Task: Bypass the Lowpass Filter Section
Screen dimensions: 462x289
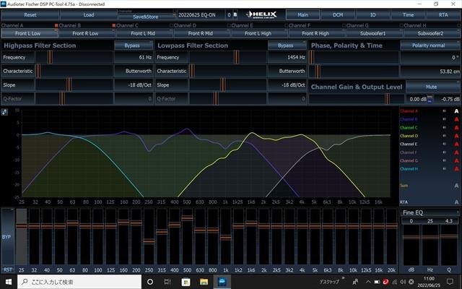Action: click(x=286, y=46)
